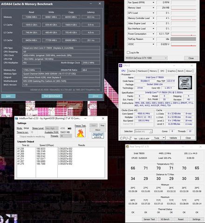Open the GPU Load sensor dropdown
This screenshot has width=205, height=223.
(x=153, y=13)
